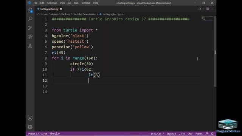Screen dimensions: 242x136
Task: Open the Extensions view
Action: (30, 37)
